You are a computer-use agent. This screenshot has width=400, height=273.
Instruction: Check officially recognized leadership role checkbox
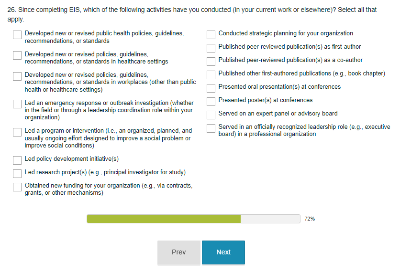tap(211, 128)
